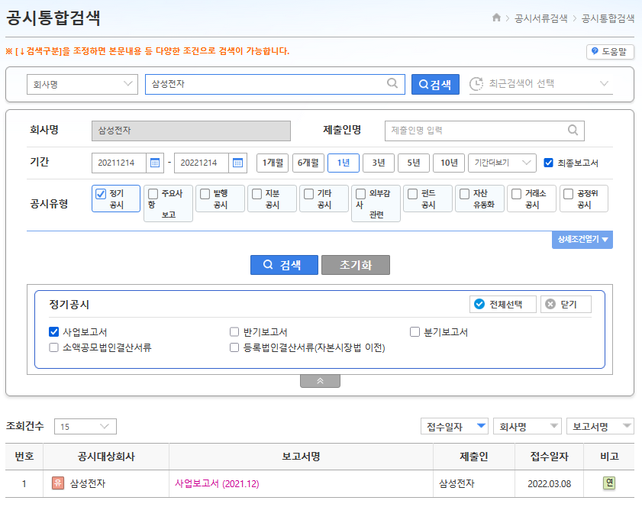Open the 조회건수 15 dropdown
Image resolution: width=642 pixels, height=507 pixels.
pos(85,427)
